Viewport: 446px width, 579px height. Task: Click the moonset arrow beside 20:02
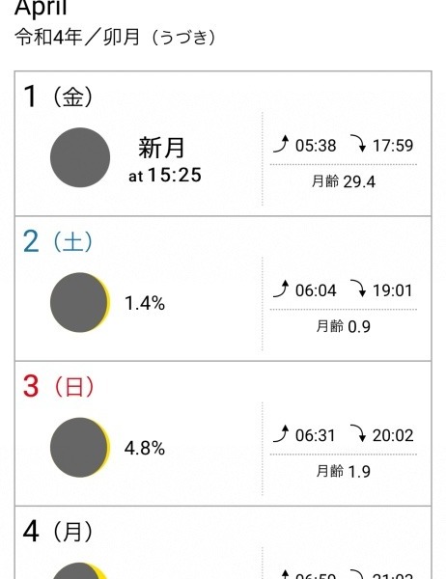358,434
